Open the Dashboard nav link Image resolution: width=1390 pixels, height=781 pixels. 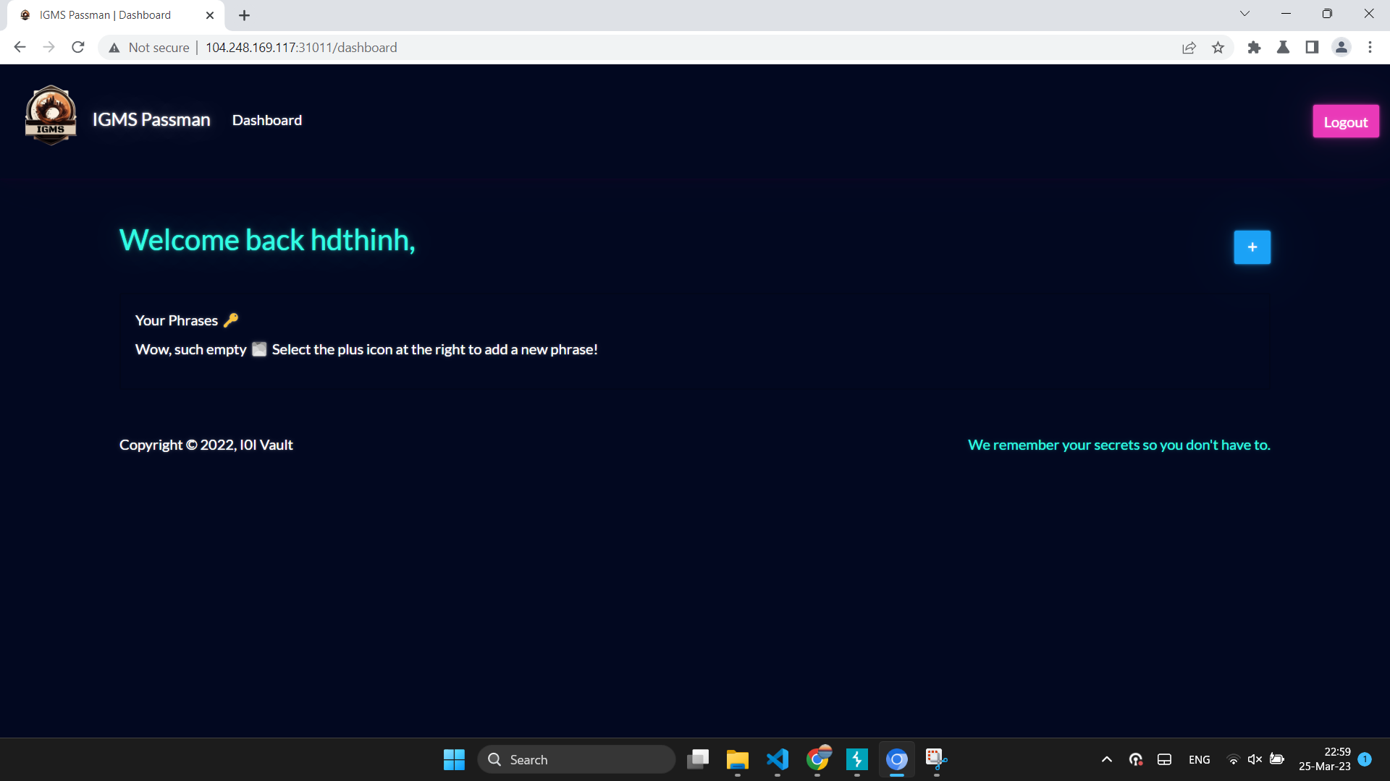click(x=266, y=120)
